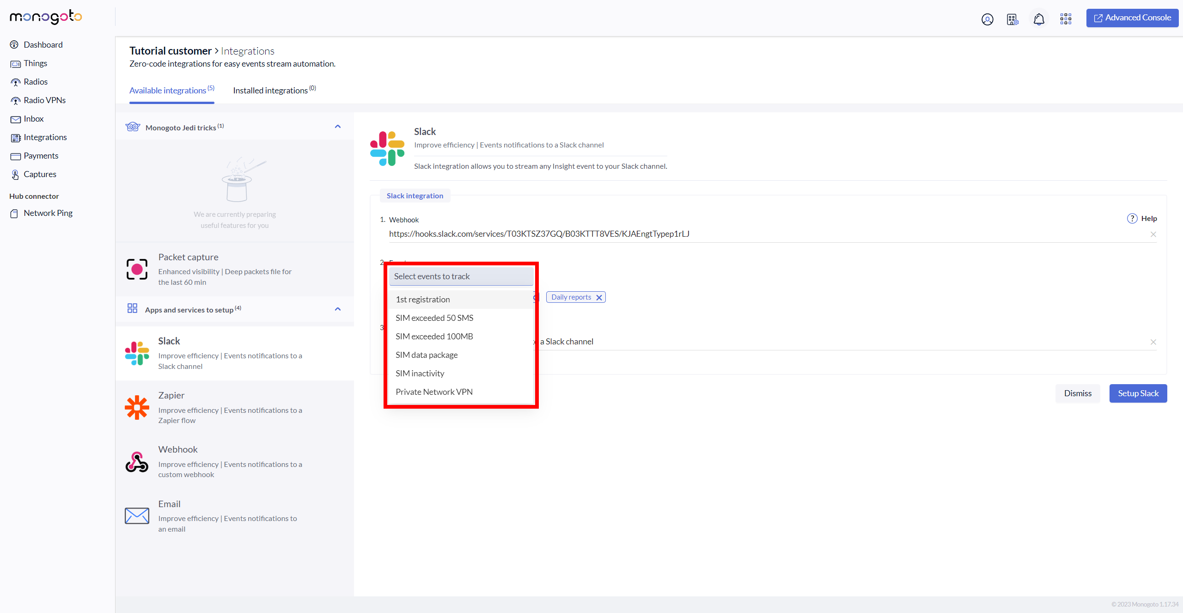Open Network Ping in sidebar

(x=48, y=213)
